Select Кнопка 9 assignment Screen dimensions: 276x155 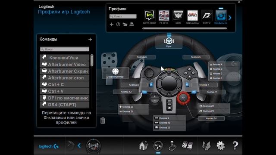(169, 118)
